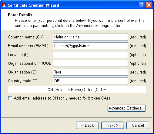Click the Enter Details heading

point(20,15)
